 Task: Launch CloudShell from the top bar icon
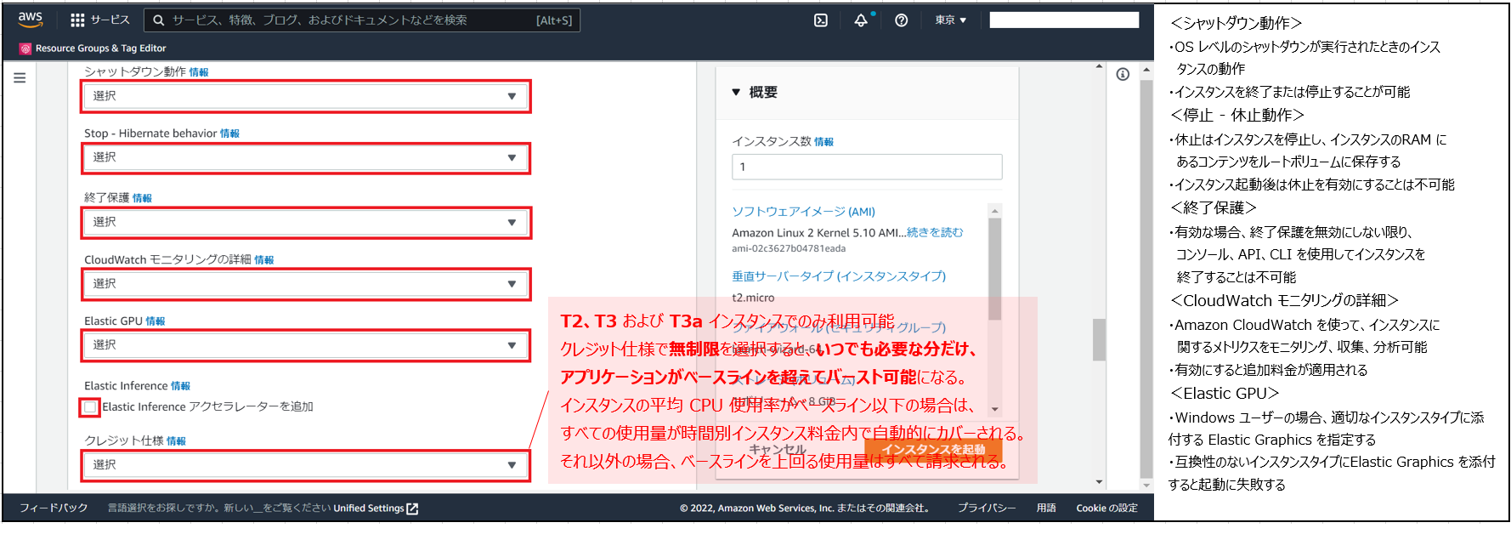[821, 20]
